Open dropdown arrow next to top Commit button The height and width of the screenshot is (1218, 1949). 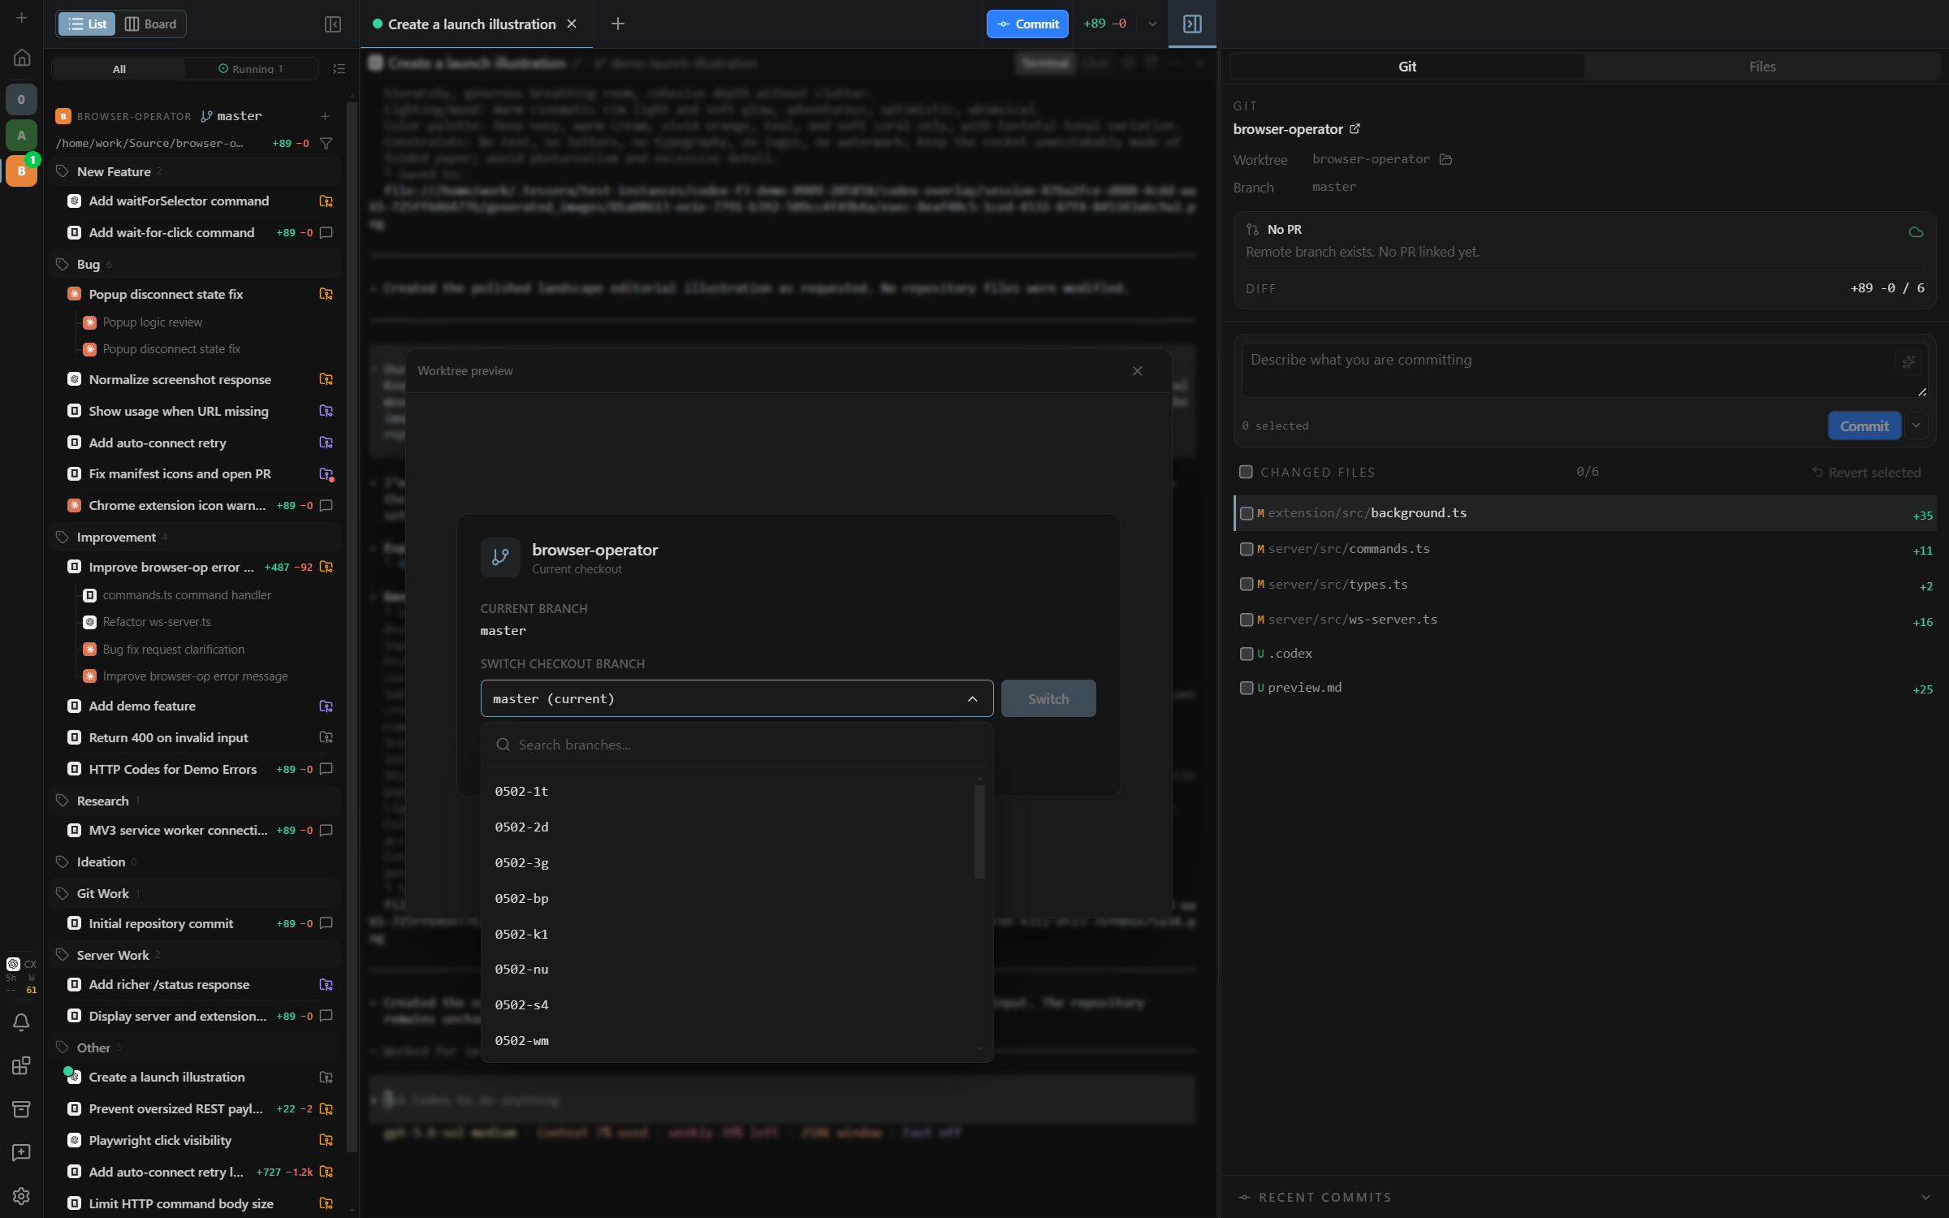point(1152,24)
